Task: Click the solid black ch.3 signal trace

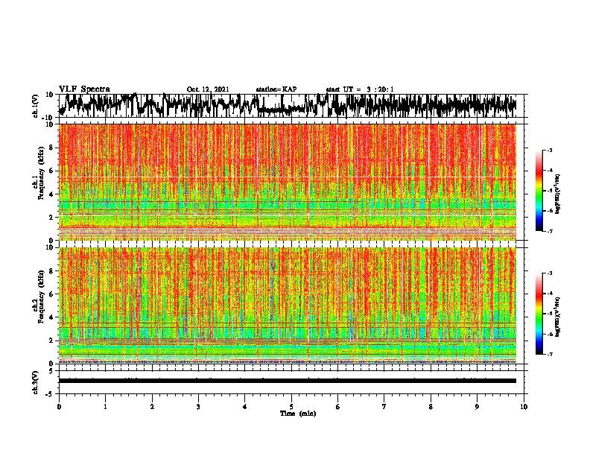Action: point(288,381)
